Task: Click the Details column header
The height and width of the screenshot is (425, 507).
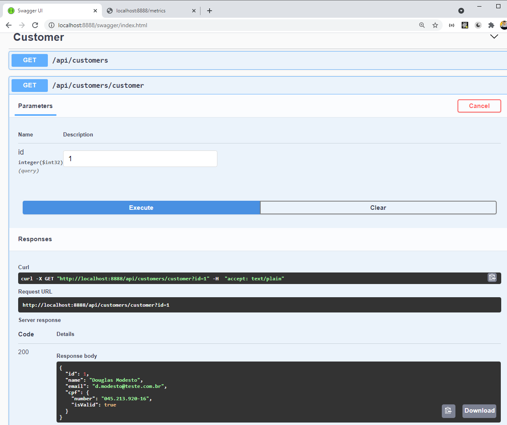Action: [x=65, y=334]
